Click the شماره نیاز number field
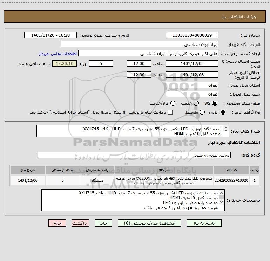Viewport: 270px width, 261px height. (x=192, y=35)
